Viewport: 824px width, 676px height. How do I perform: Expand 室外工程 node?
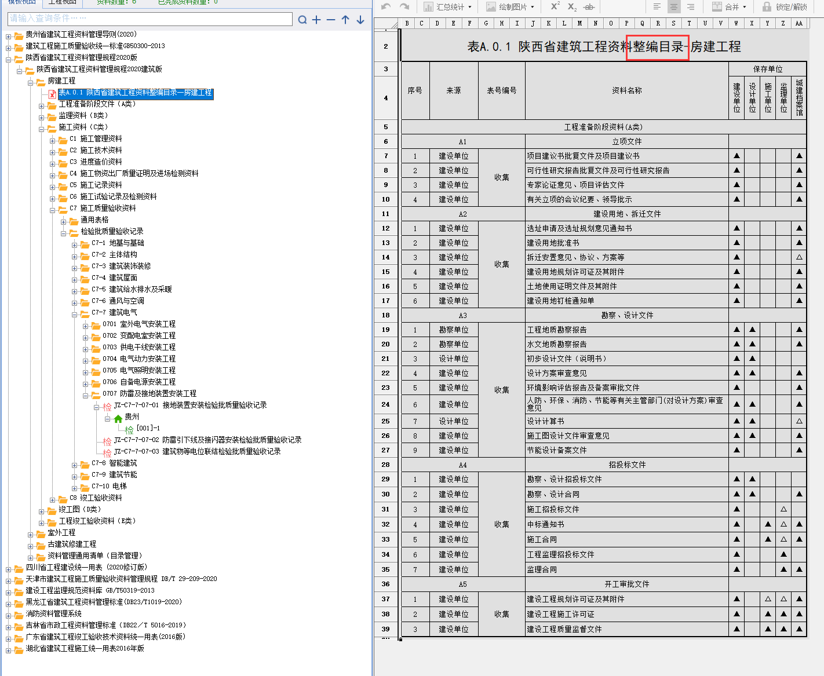(x=30, y=534)
